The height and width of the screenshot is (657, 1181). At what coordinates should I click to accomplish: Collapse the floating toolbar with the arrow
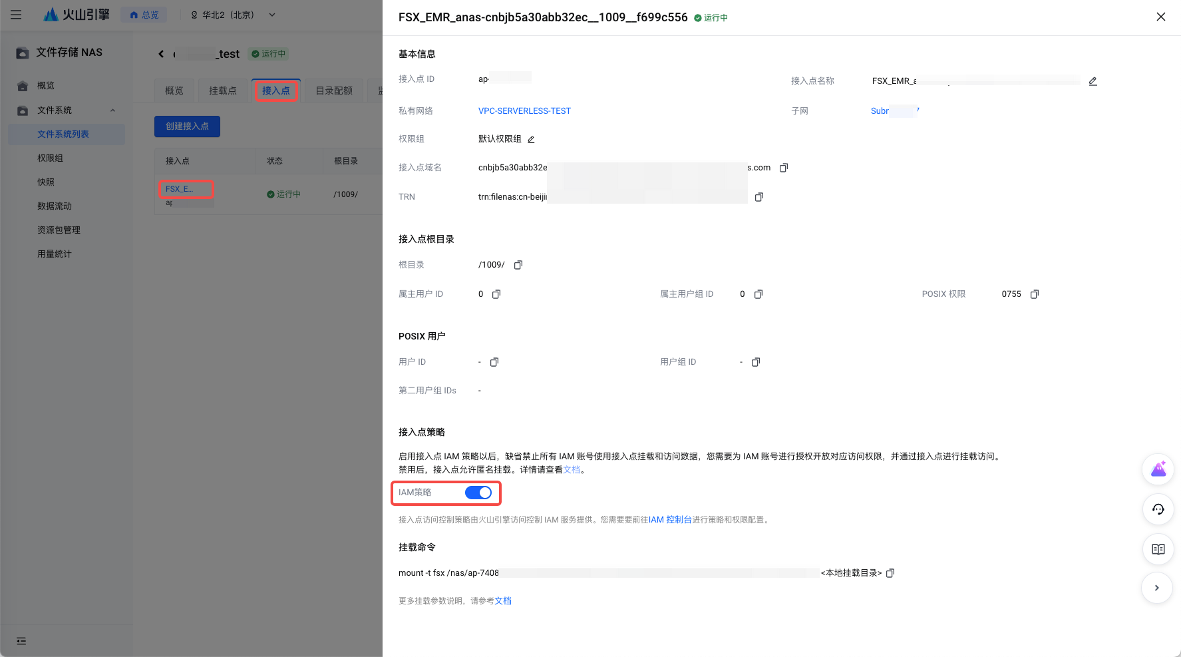click(x=1157, y=588)
